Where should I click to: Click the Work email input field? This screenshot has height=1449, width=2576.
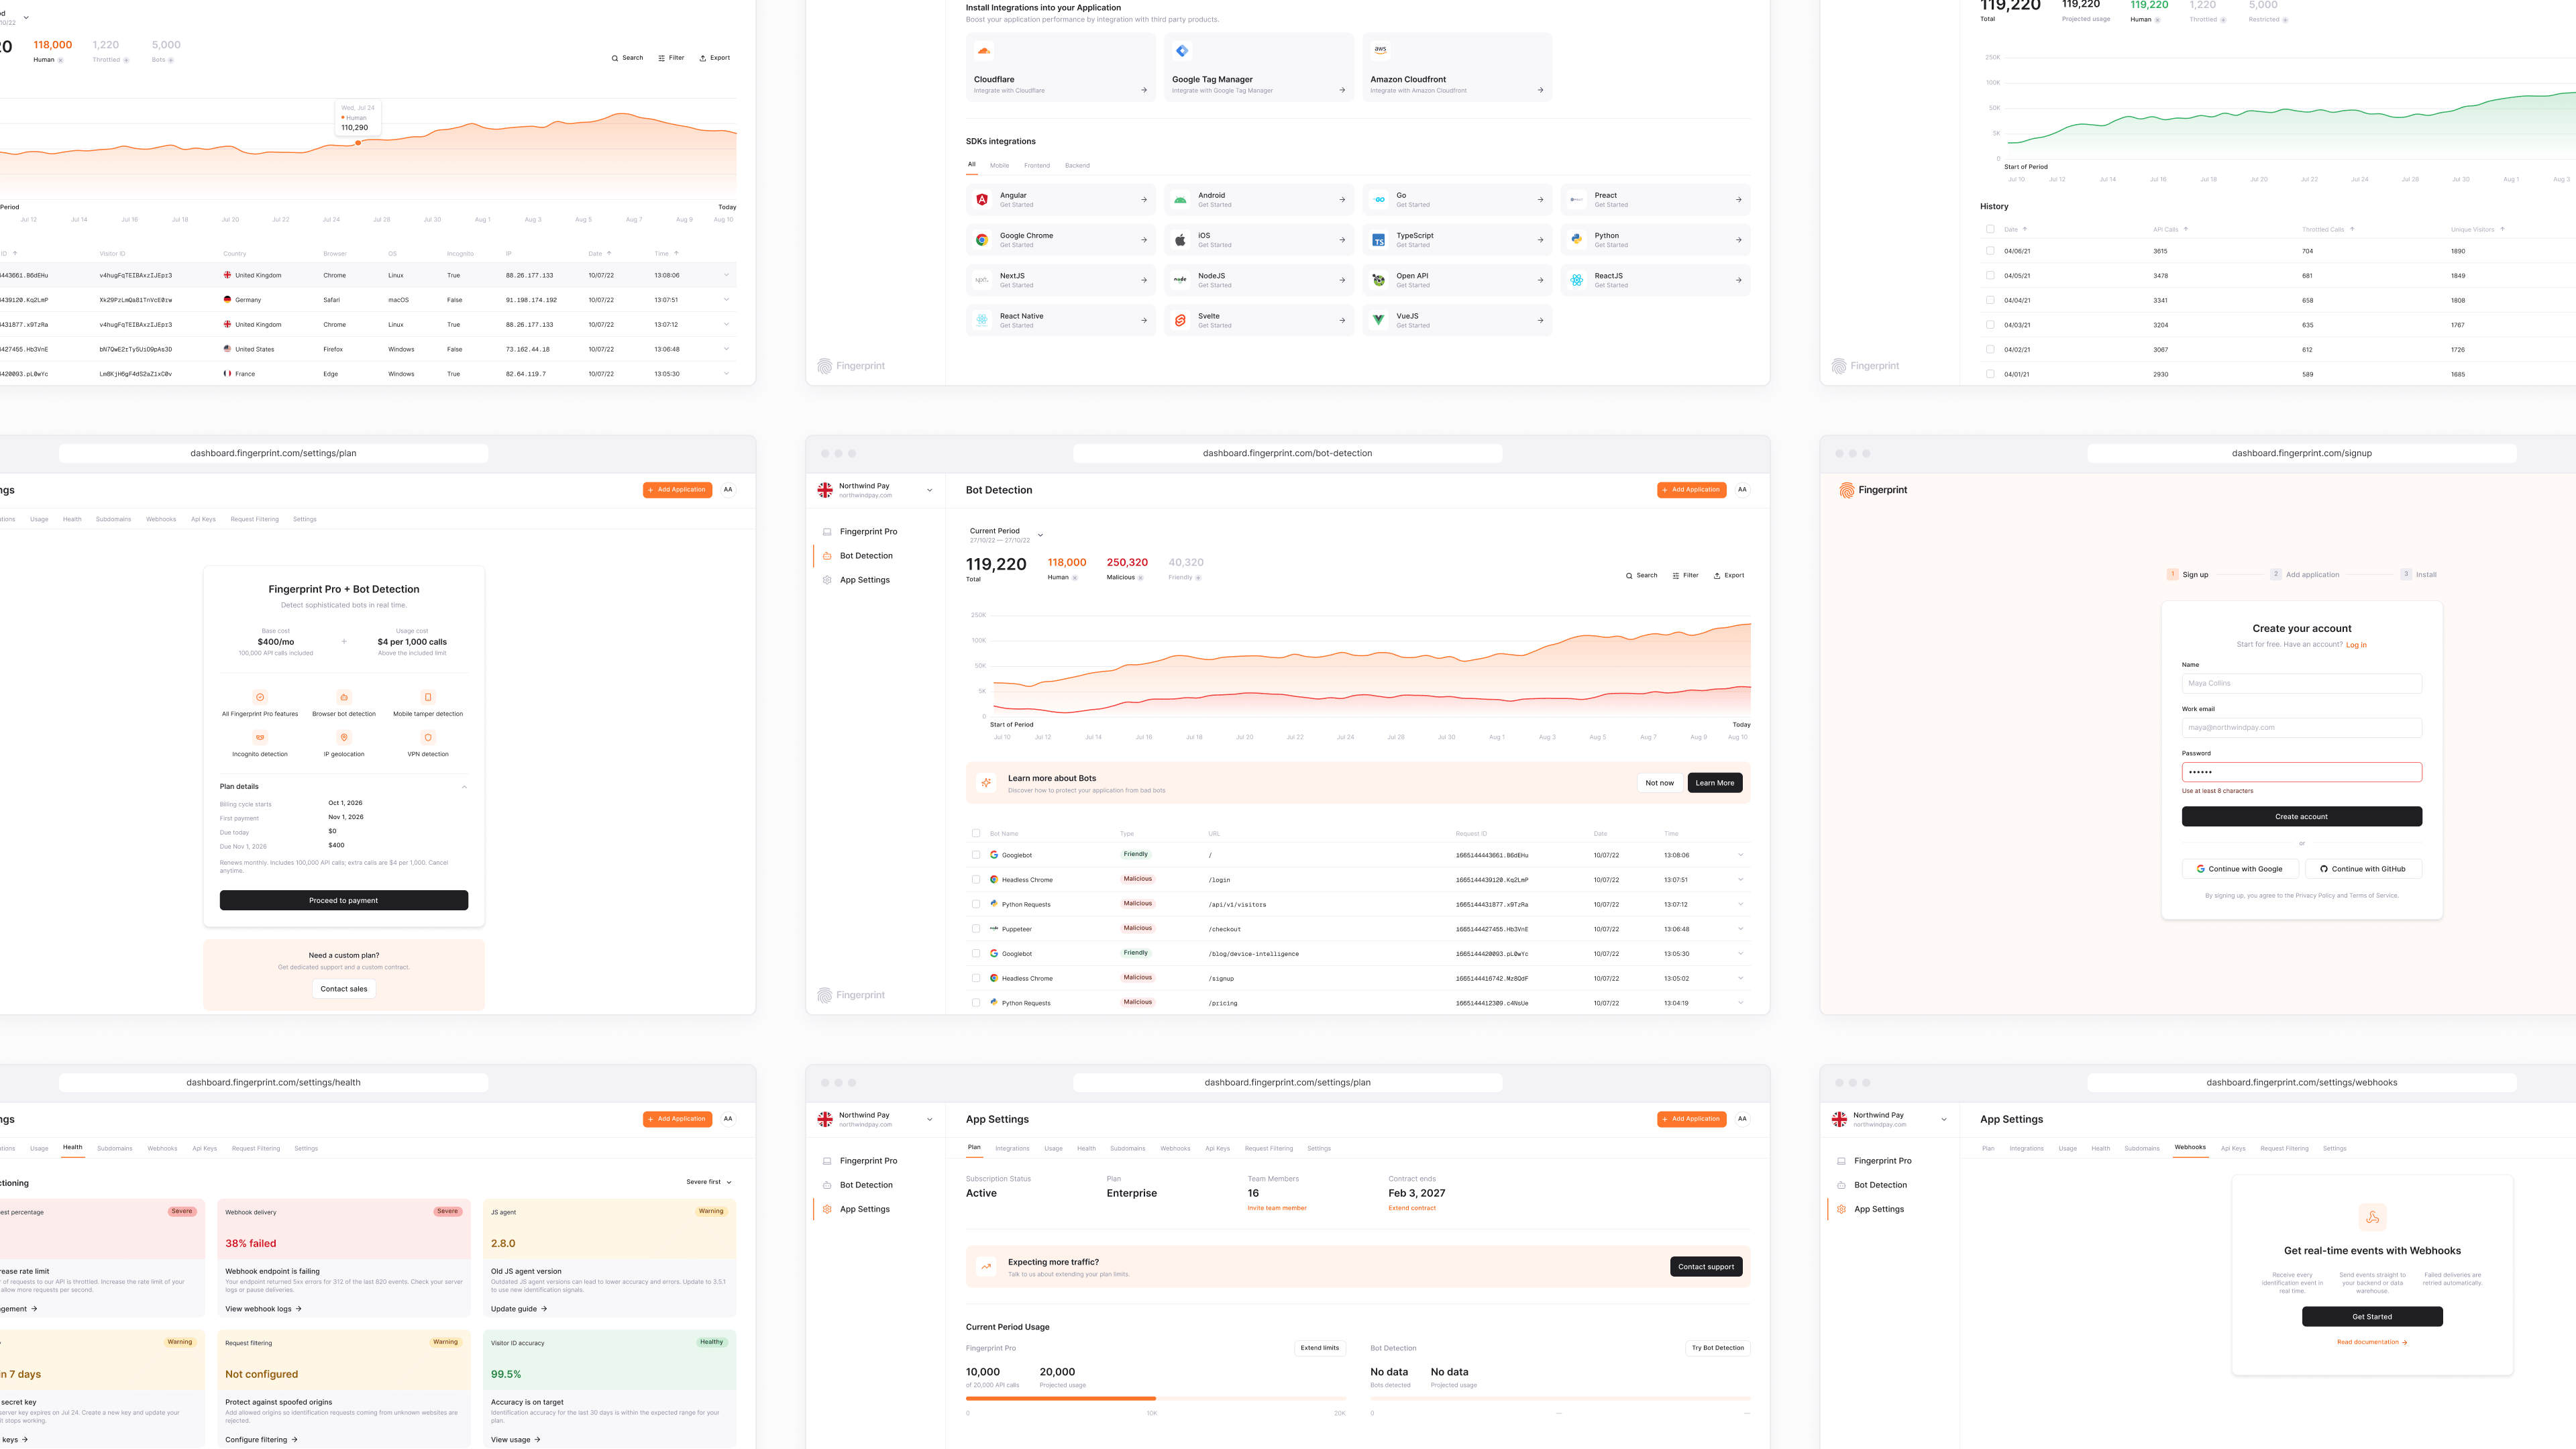(2301, 728)
